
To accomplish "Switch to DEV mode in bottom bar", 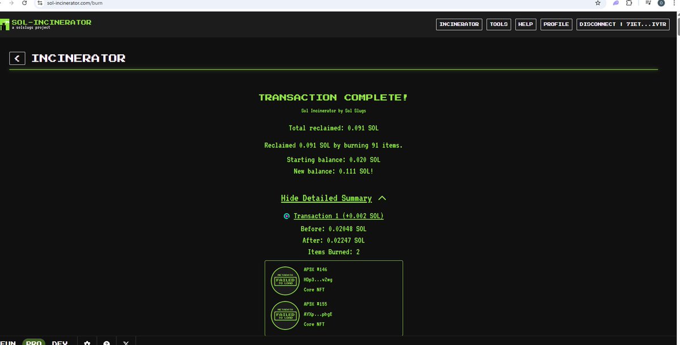I will [59, 342].
